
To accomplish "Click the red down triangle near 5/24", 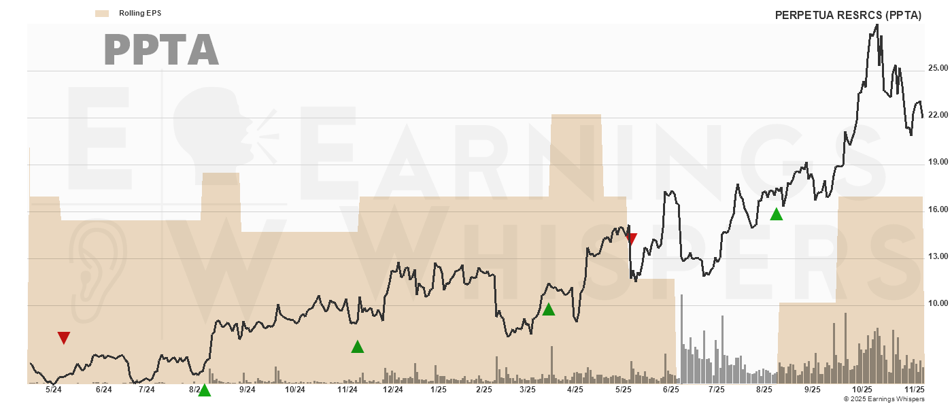I will click(64, 338).
